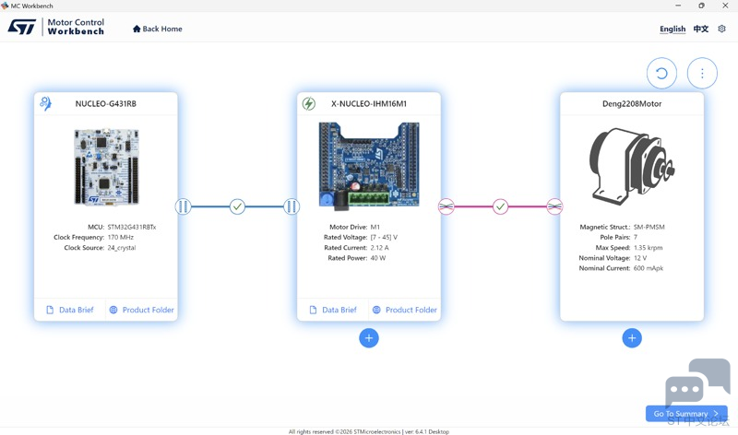The image size is (738, 435).
Task: Open Product Folder for X-NUCLEO-IHM16M1
Action: click(405, 310)
